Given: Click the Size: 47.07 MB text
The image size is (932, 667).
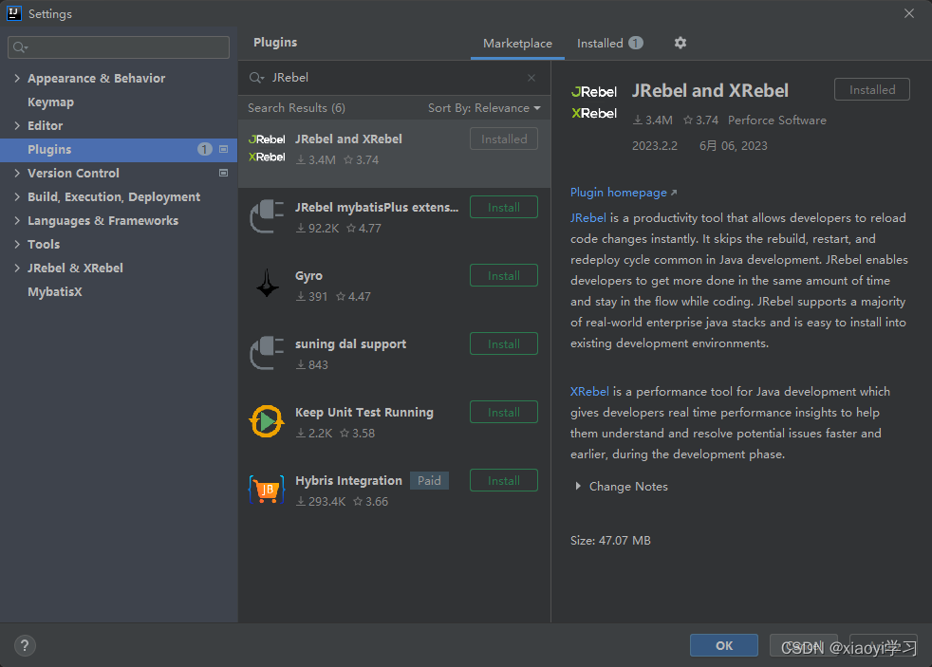Looking at the screenshot, I should point(610,541).
